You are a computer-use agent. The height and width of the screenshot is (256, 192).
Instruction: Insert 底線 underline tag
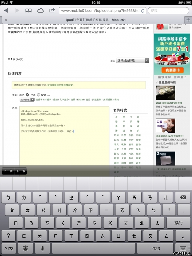click(55, 100)
